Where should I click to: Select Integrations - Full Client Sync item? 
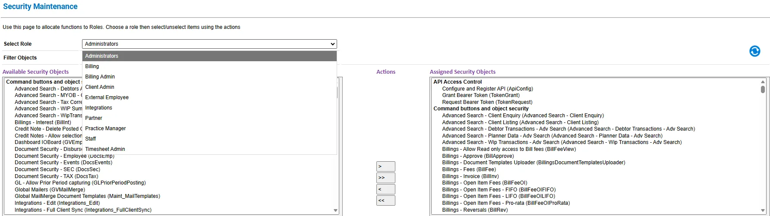83,210
